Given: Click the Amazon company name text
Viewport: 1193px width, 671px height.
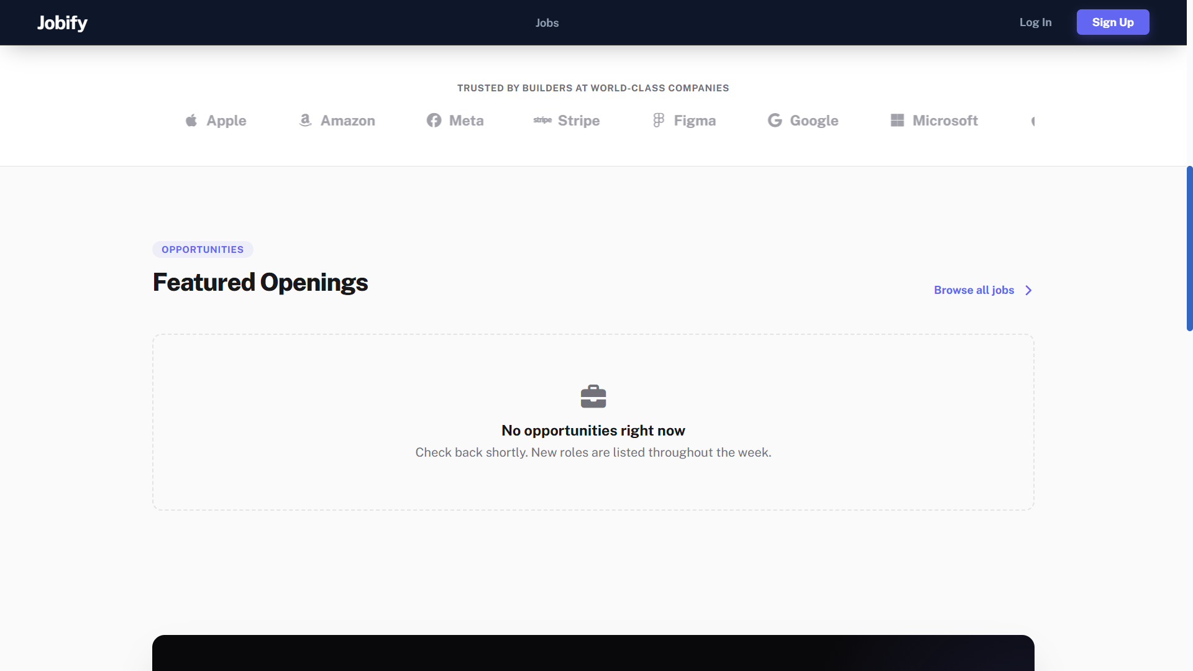Looking at the screenshot, I should (348, 121).
